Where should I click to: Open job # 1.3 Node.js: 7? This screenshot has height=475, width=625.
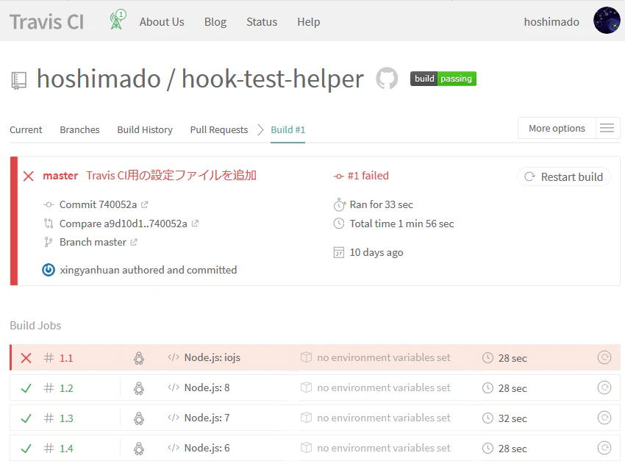click(x=315, y=418)
